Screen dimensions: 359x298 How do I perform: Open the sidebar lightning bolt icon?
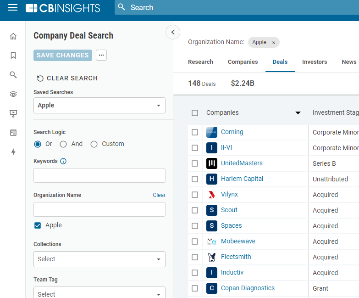pos(13,152)
